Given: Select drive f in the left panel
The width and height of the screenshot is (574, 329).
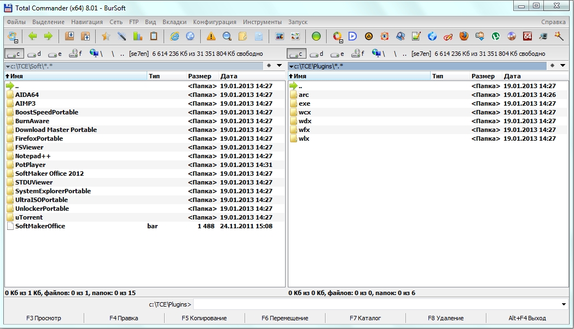Looking at the screenshot, I should [76, 54].
